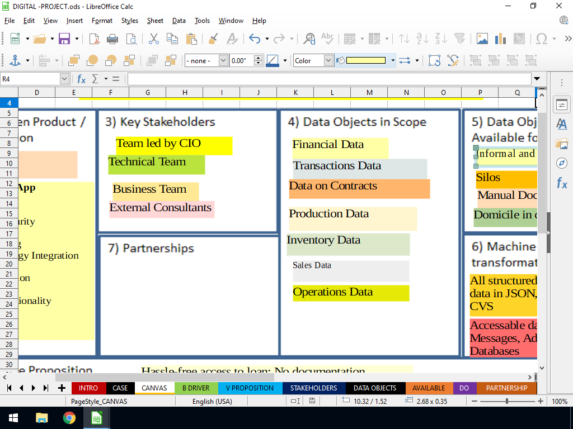
Task: Open Windows Start menu
Action: (13, 418)
